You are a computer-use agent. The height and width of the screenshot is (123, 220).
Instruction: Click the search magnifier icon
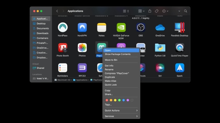(x=185, y=11)
